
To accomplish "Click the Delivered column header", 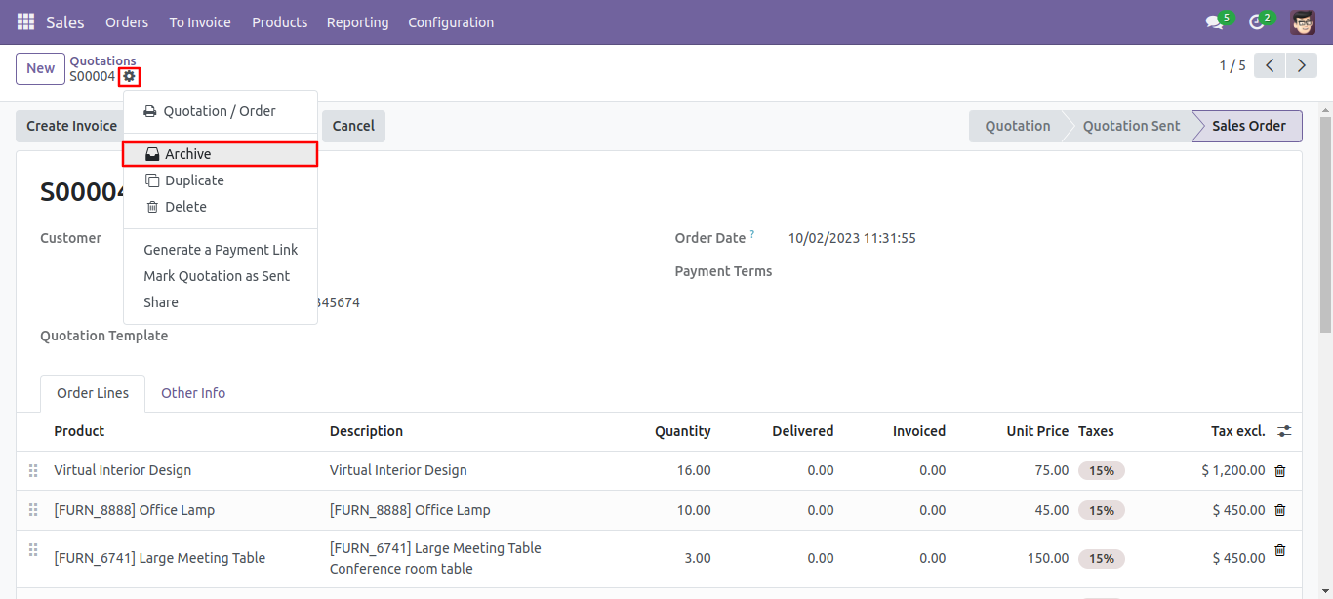I will 803,431.
